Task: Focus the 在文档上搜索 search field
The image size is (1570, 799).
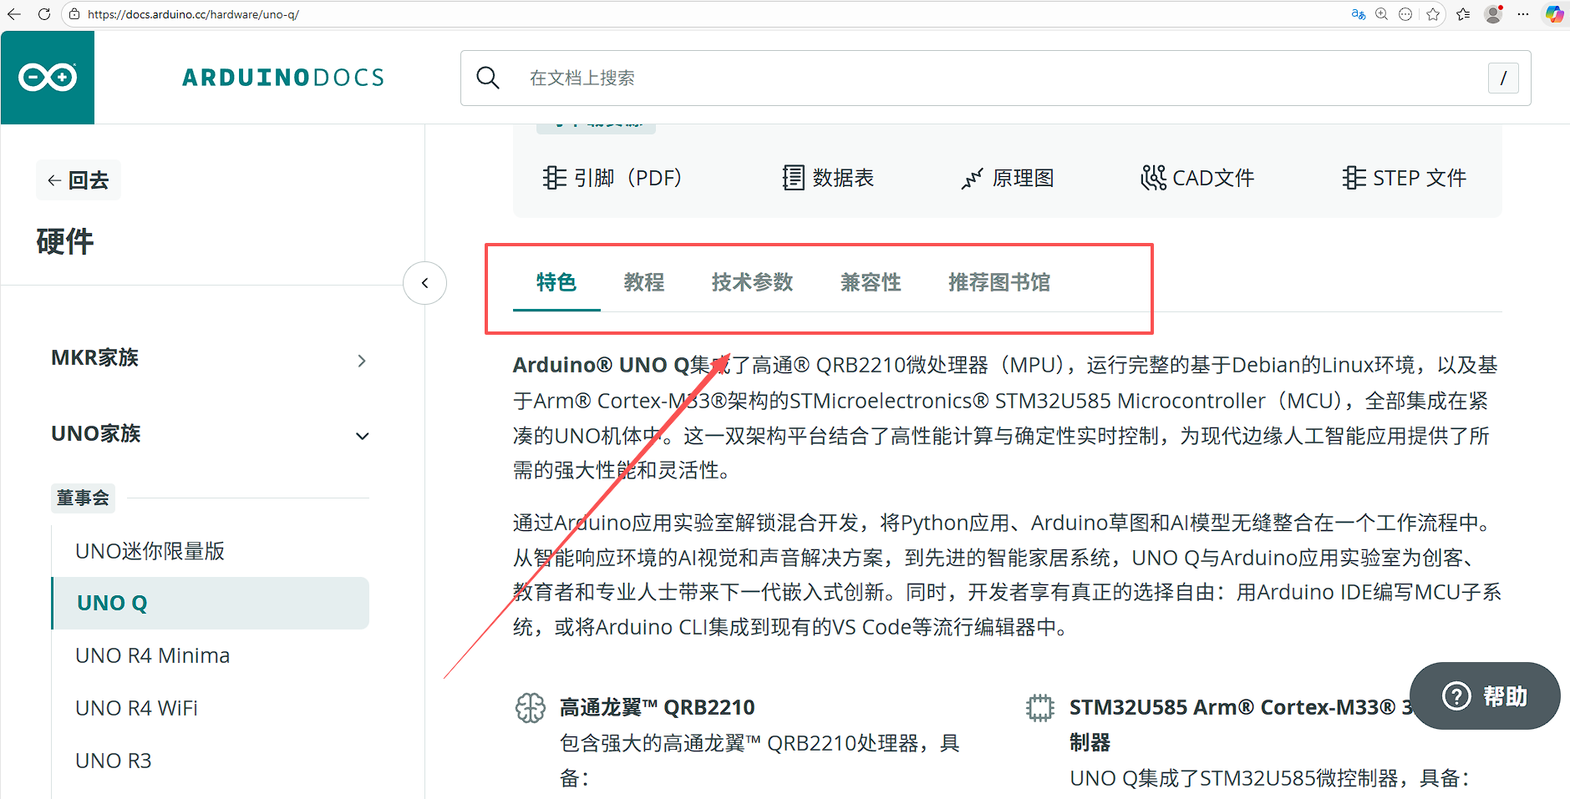Action: click(x=996, y=78)
